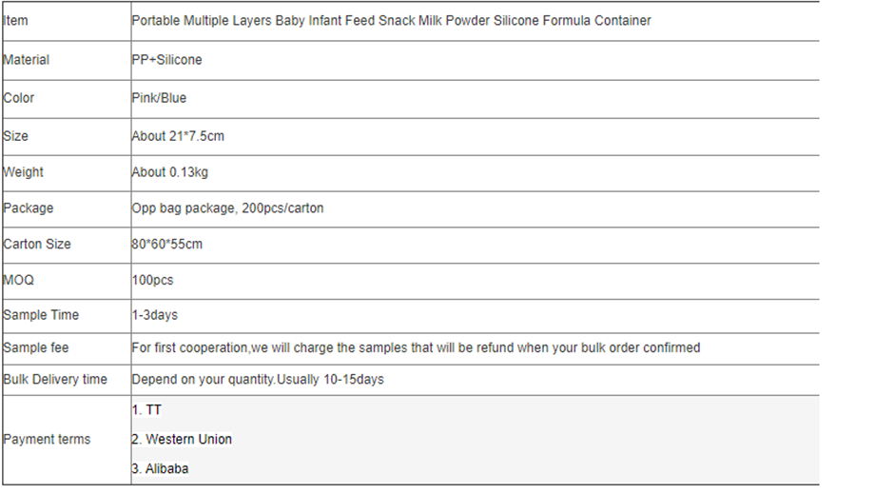Click the 'Carton Size' row label
This screenshot has width=875, height=494.
(37, 245)
